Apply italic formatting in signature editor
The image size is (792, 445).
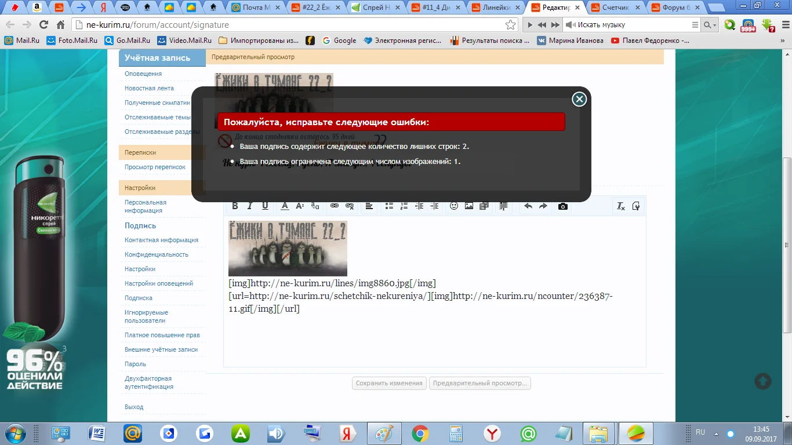(x=250, y=206)
